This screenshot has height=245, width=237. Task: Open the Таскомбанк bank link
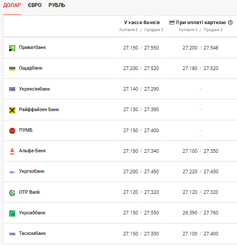[x=32, y=233]
